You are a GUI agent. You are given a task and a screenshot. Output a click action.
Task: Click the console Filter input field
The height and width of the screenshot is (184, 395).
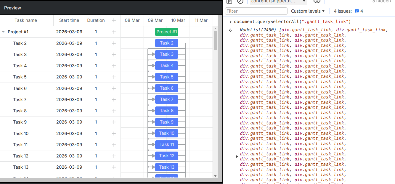[x=256, y=11]
